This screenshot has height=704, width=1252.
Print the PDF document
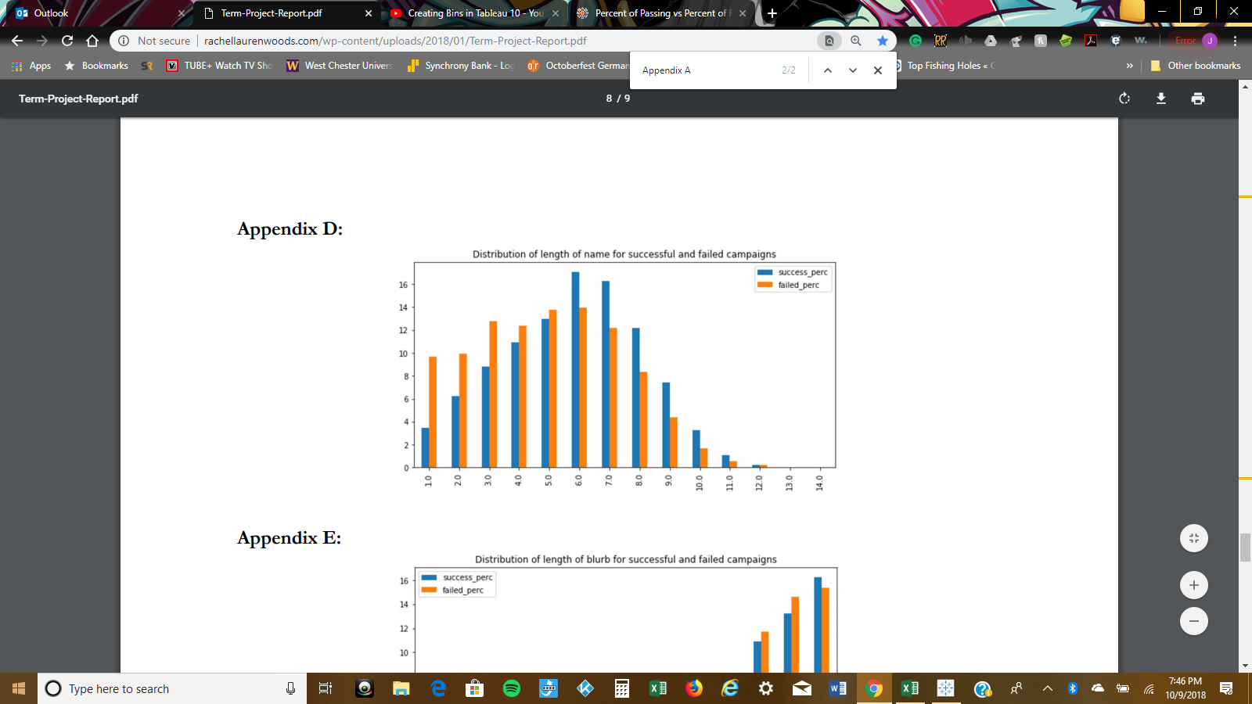coord(1196,99)
